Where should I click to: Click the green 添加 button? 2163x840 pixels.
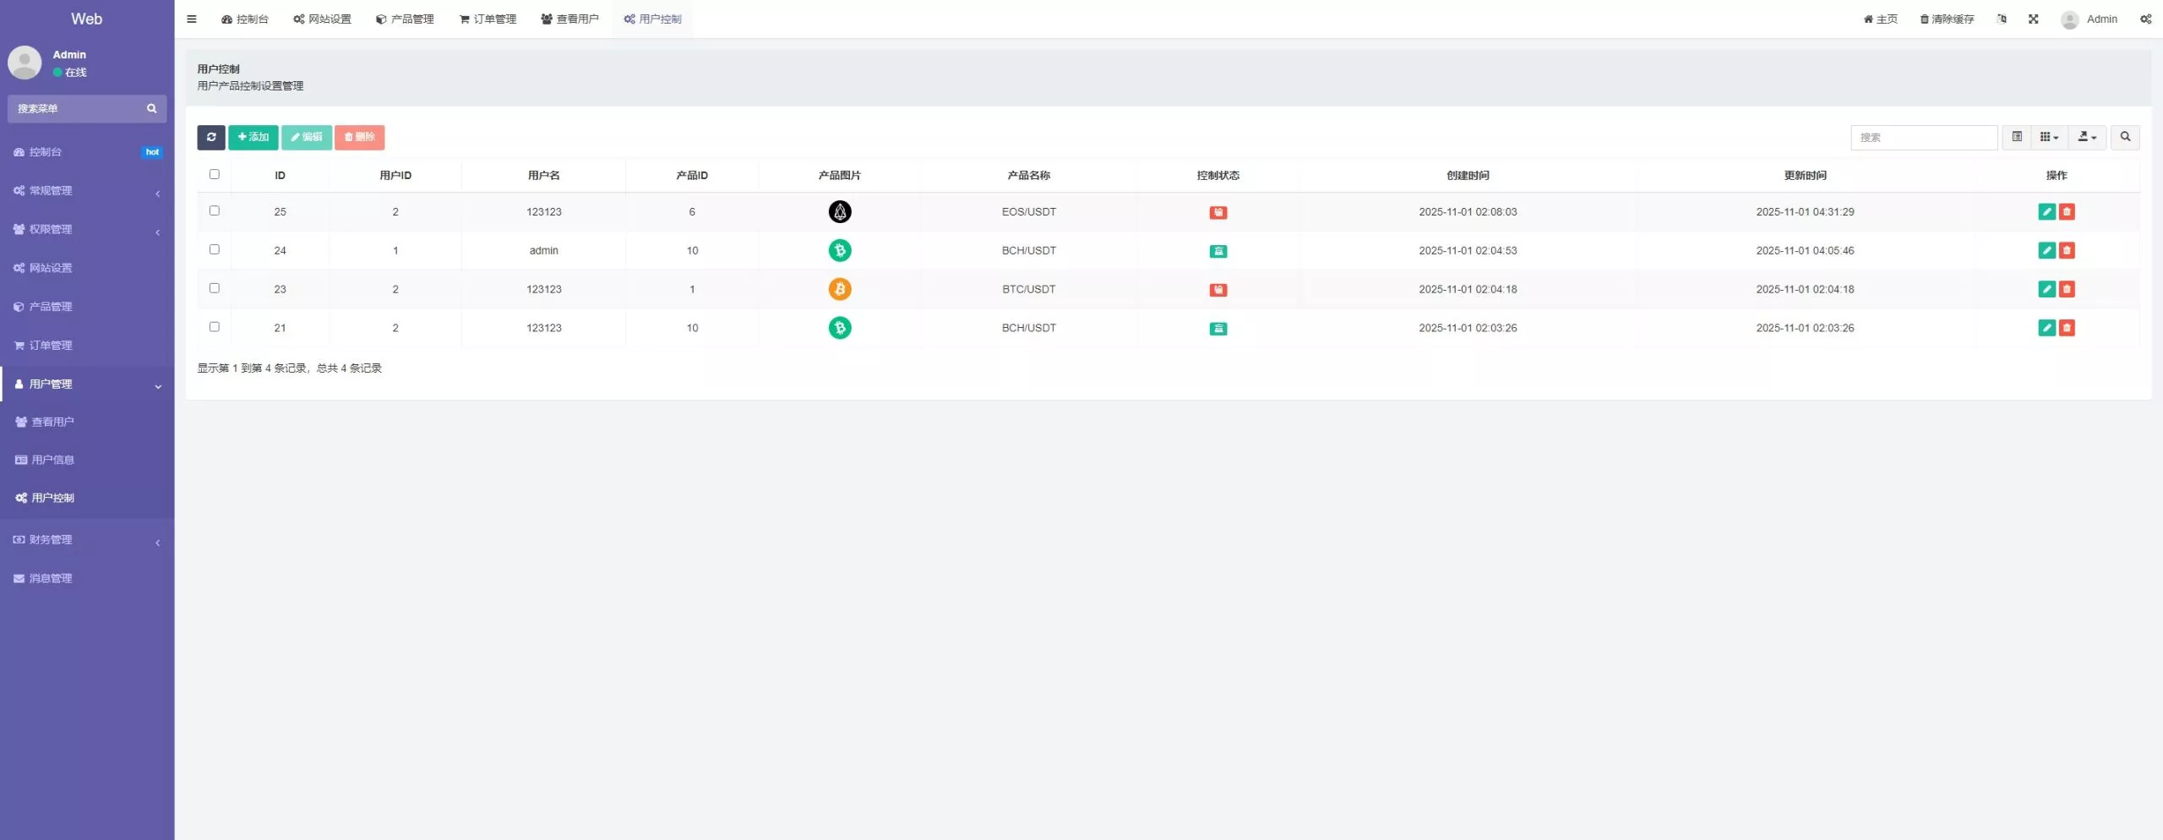pos(253,137)
